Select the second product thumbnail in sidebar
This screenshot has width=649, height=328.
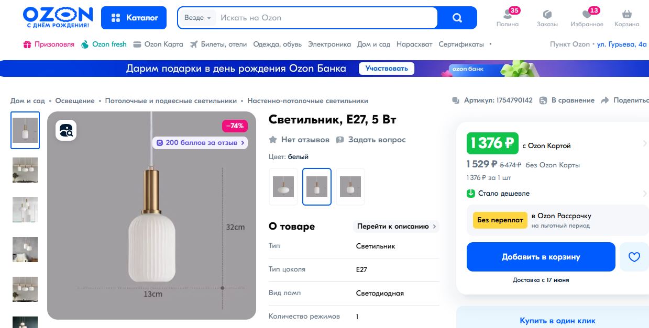(x=25, y=170)
